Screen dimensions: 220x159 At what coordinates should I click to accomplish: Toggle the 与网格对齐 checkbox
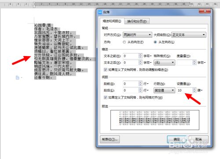105,97
